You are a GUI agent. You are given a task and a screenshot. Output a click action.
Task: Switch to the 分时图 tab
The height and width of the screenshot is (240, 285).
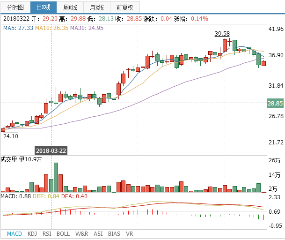point(15,7)
